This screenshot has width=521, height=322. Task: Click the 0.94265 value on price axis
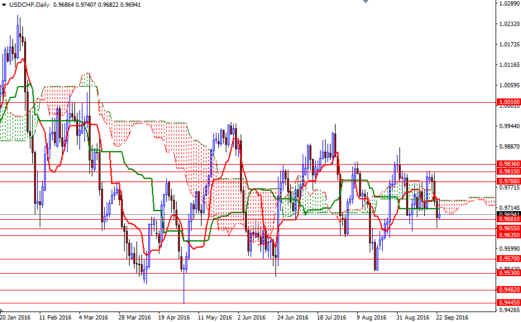(509, 310)
